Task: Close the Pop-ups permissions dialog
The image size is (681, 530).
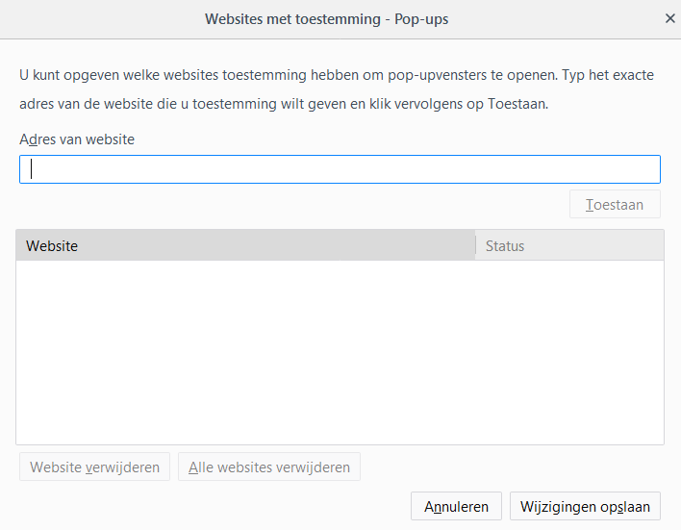Action: click(669, 18)
